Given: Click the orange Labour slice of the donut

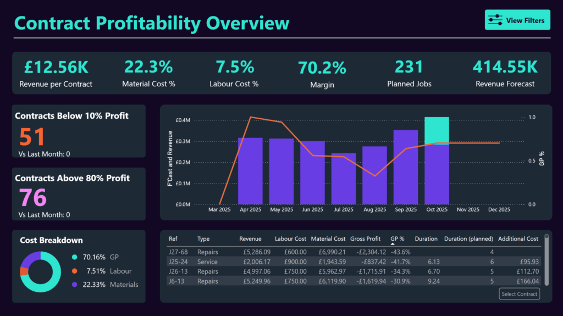Looking at the screenshot, I should tap(24, 271).
